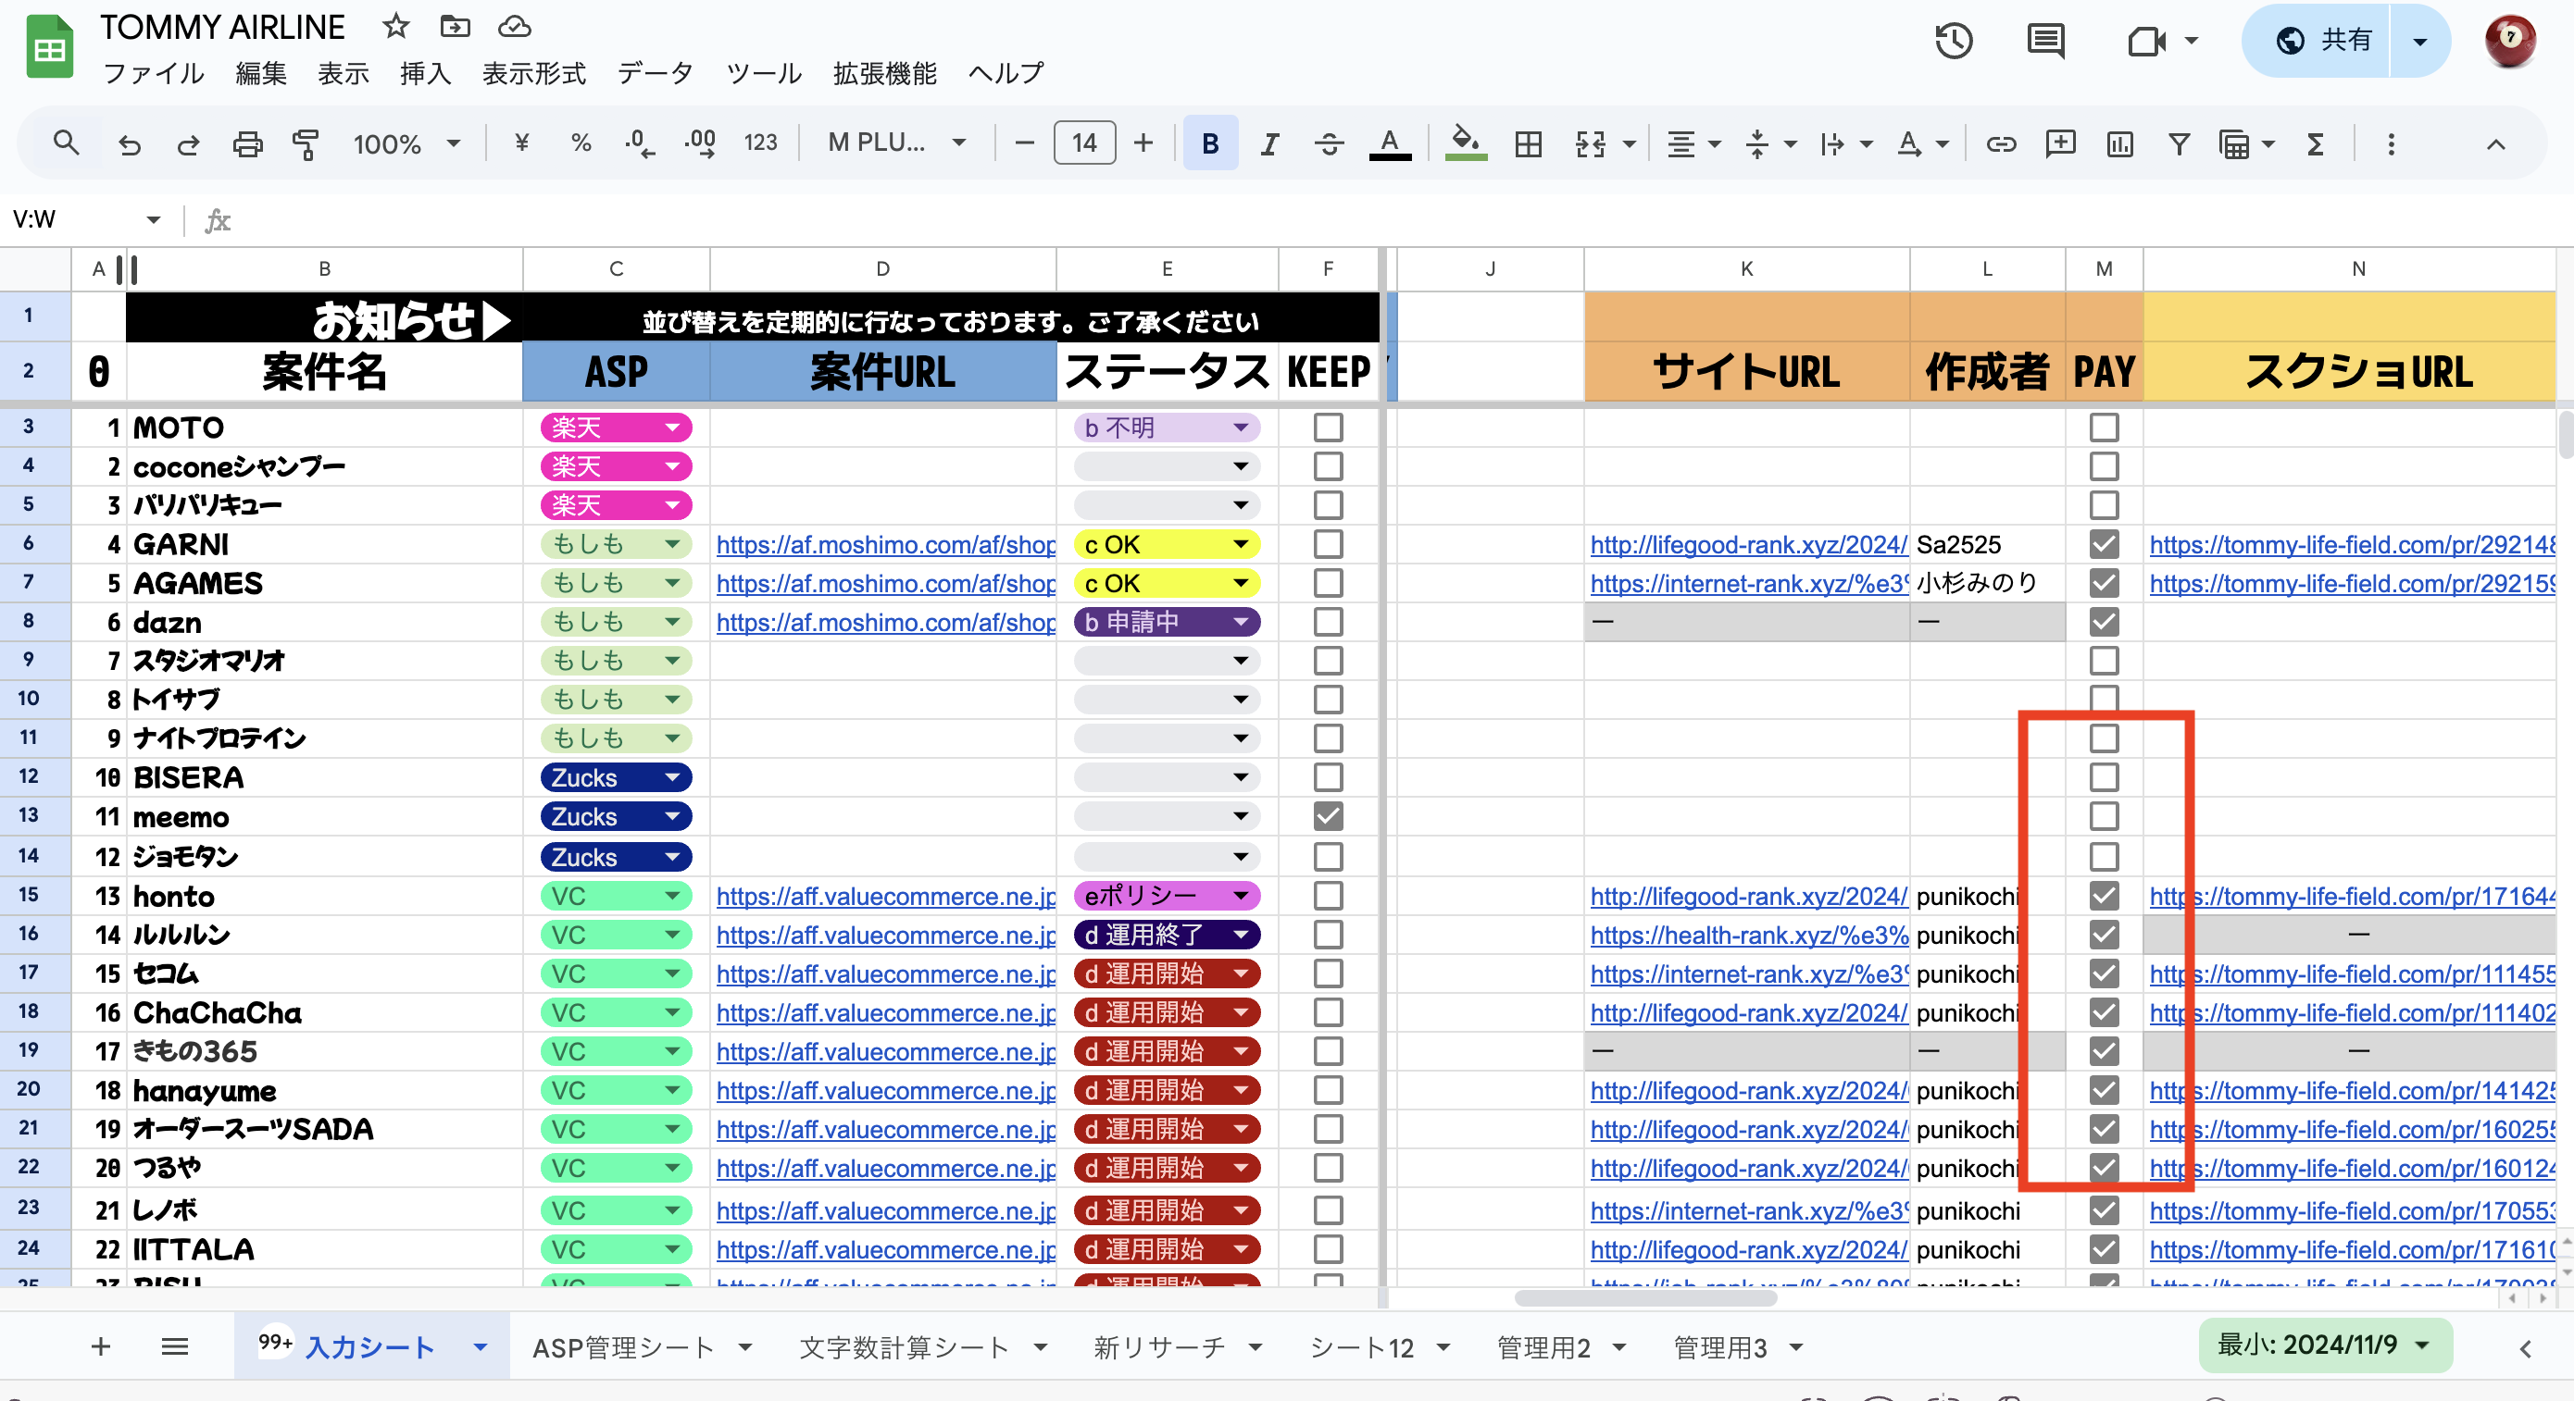Toggle bold formatting

1210,143
